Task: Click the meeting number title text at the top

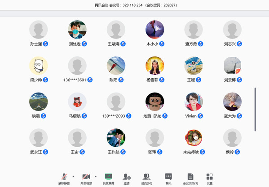Action: coord(136,5)
